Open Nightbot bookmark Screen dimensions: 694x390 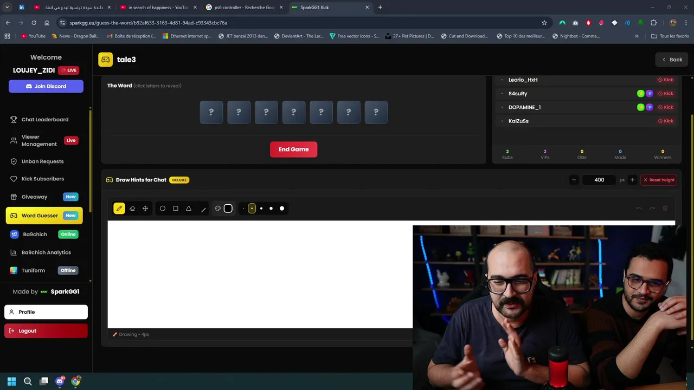576,36
